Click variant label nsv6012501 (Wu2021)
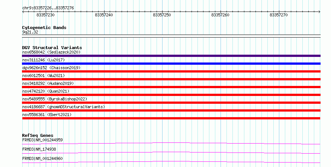The image size is (331, 167). pyautogui.click(x=44, y=76)
